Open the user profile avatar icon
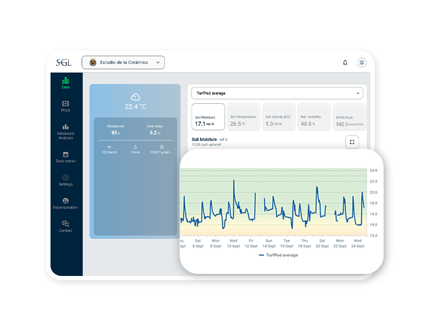This screenshot has height=316, width=421. tap(362, 62)
